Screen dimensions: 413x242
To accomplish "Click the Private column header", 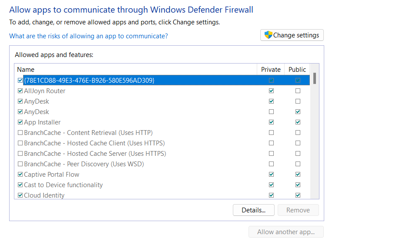I will (271, 70).
